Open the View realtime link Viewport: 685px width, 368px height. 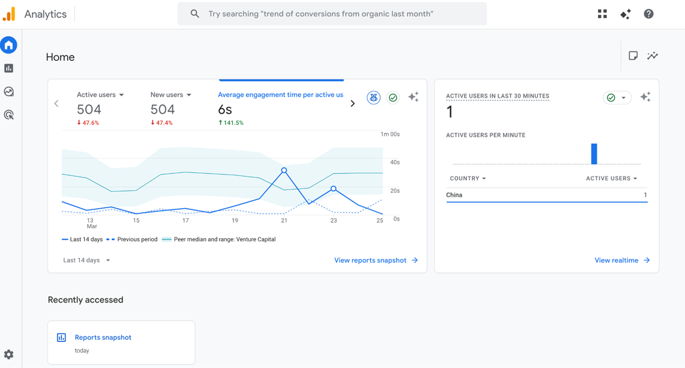[x=622, y=260]
